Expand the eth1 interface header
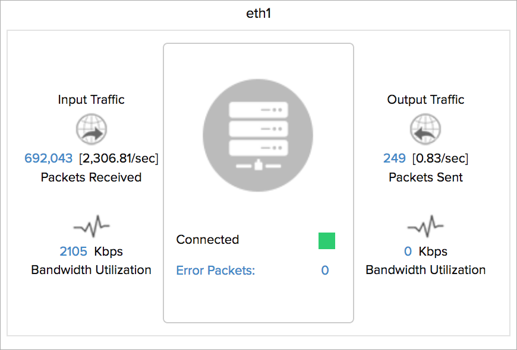The height and width of the screenshot is (350, 517). [x=258, y=12]
